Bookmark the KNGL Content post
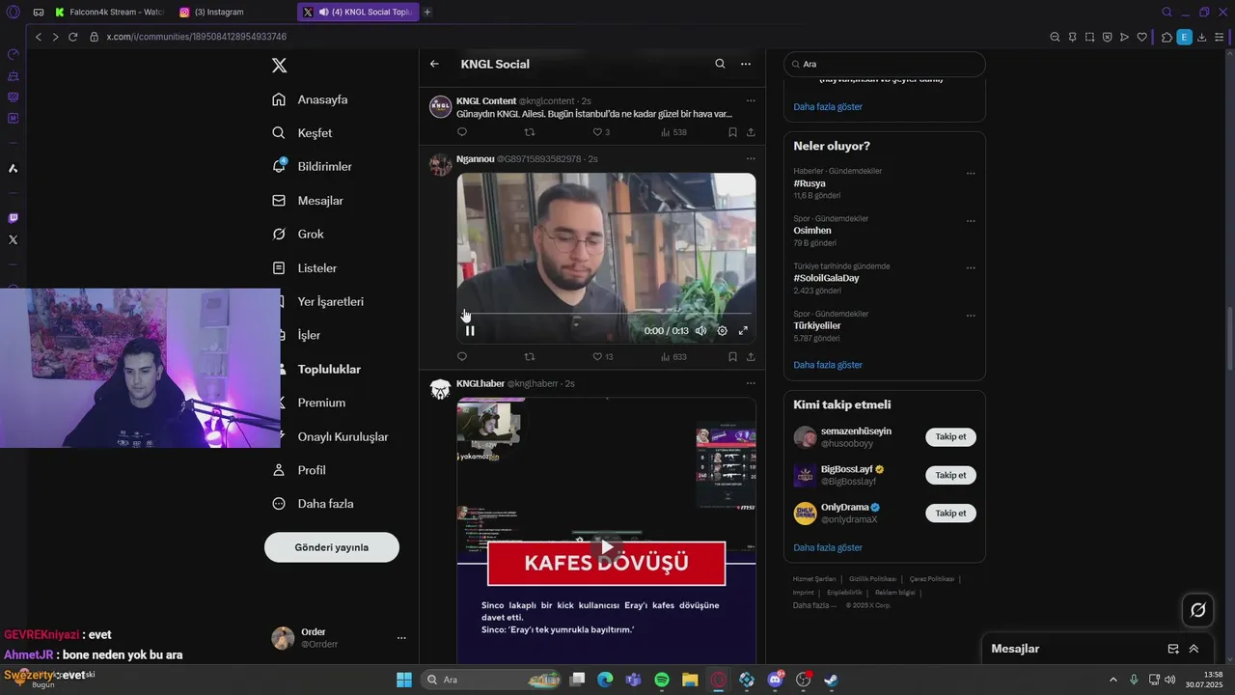 pos(732,132)
